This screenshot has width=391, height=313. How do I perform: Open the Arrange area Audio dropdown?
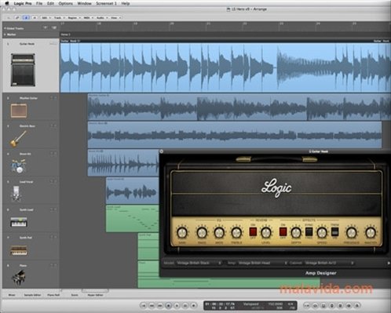pyautogui.click(x=101, y=18)
